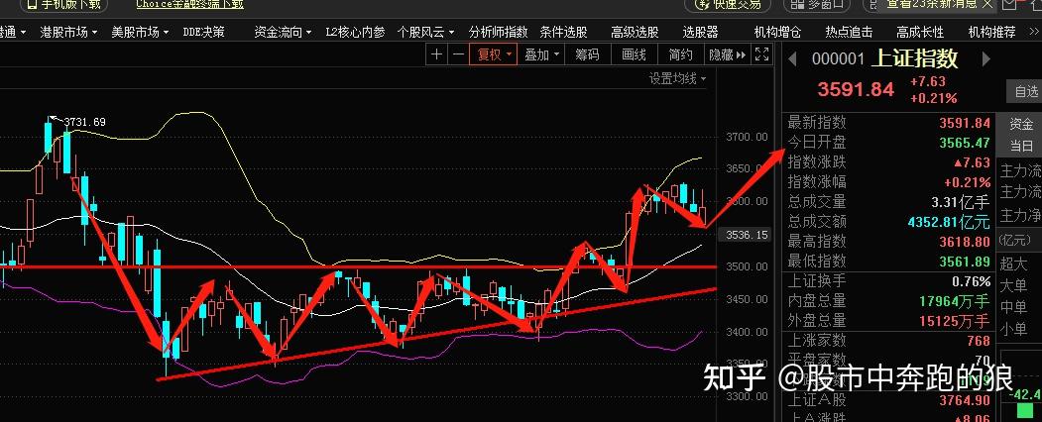Viewport: 1042px width, 422px height.
Task: Select the 最高指数 3618.80 row
Action: (889, 242)
